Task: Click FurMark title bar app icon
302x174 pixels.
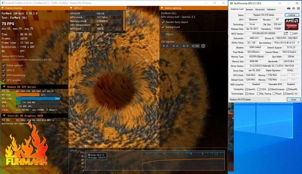Action: (3, 3)
